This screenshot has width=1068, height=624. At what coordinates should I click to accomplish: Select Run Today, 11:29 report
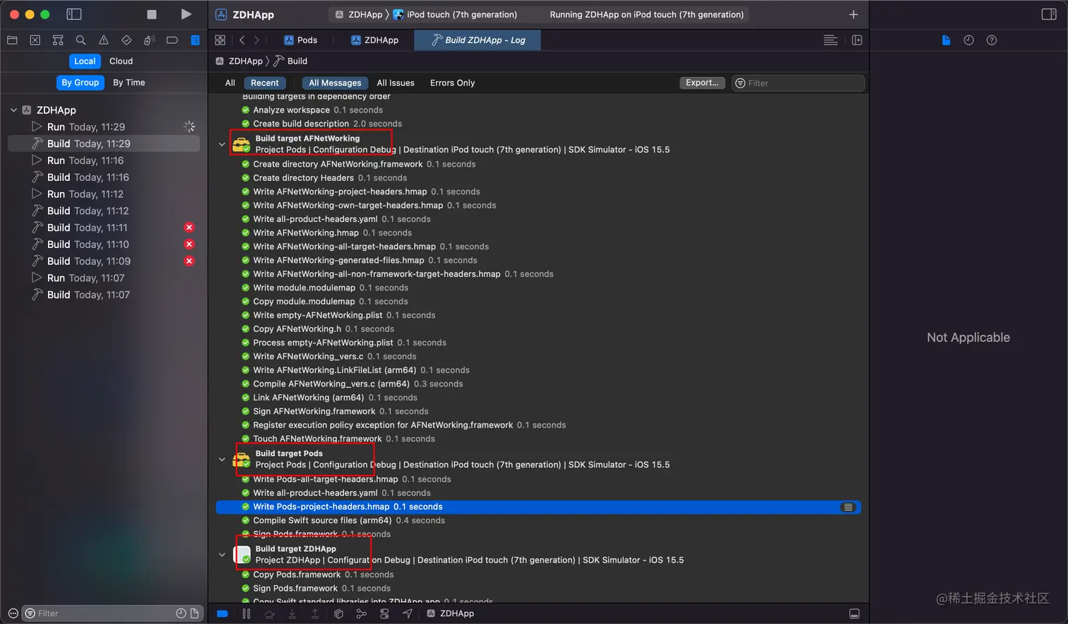[x=104, y=127]
